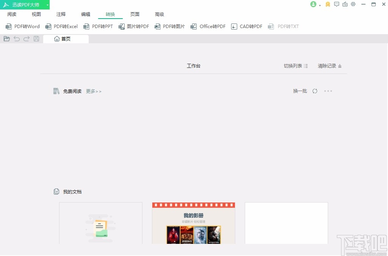Image resolution: width=388 pixels, height=256 pixels.
Task: Open the PDF转Excel converter
Action: tap(62, 26)
